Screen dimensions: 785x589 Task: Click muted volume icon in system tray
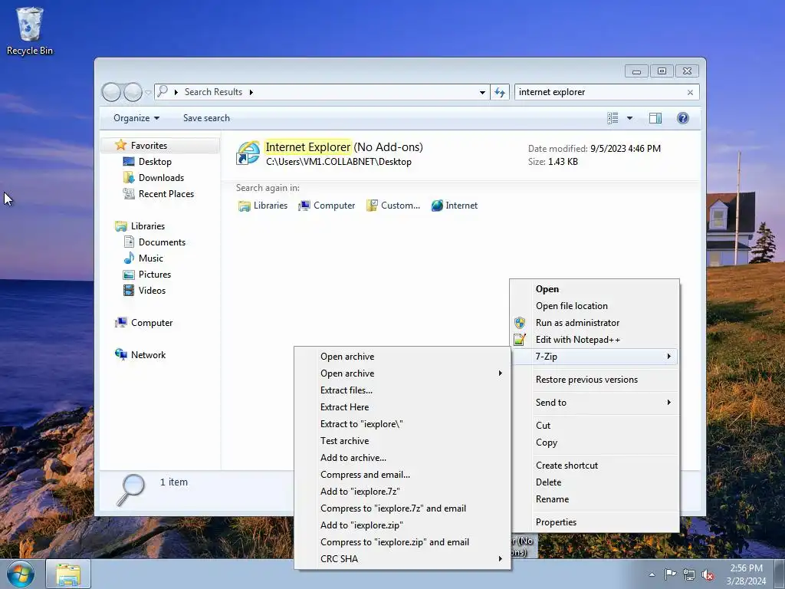(708, 575)
